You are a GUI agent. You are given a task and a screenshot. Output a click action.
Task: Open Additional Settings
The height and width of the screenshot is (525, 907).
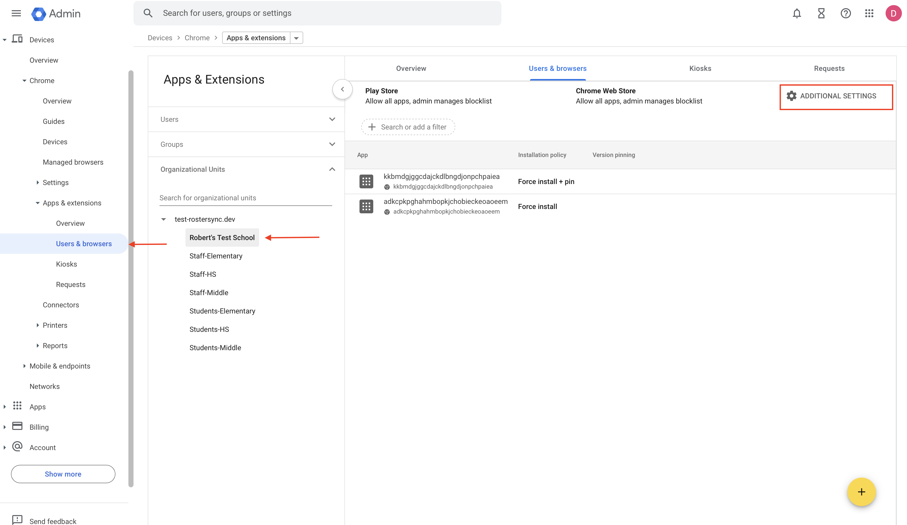(x=836, y=96)
